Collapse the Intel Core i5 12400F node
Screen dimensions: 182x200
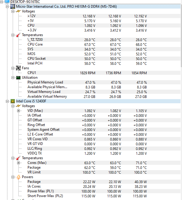point(7,101)
